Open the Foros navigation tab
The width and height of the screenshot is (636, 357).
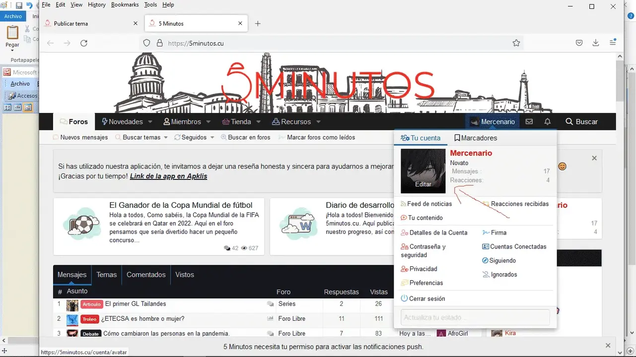73,121
